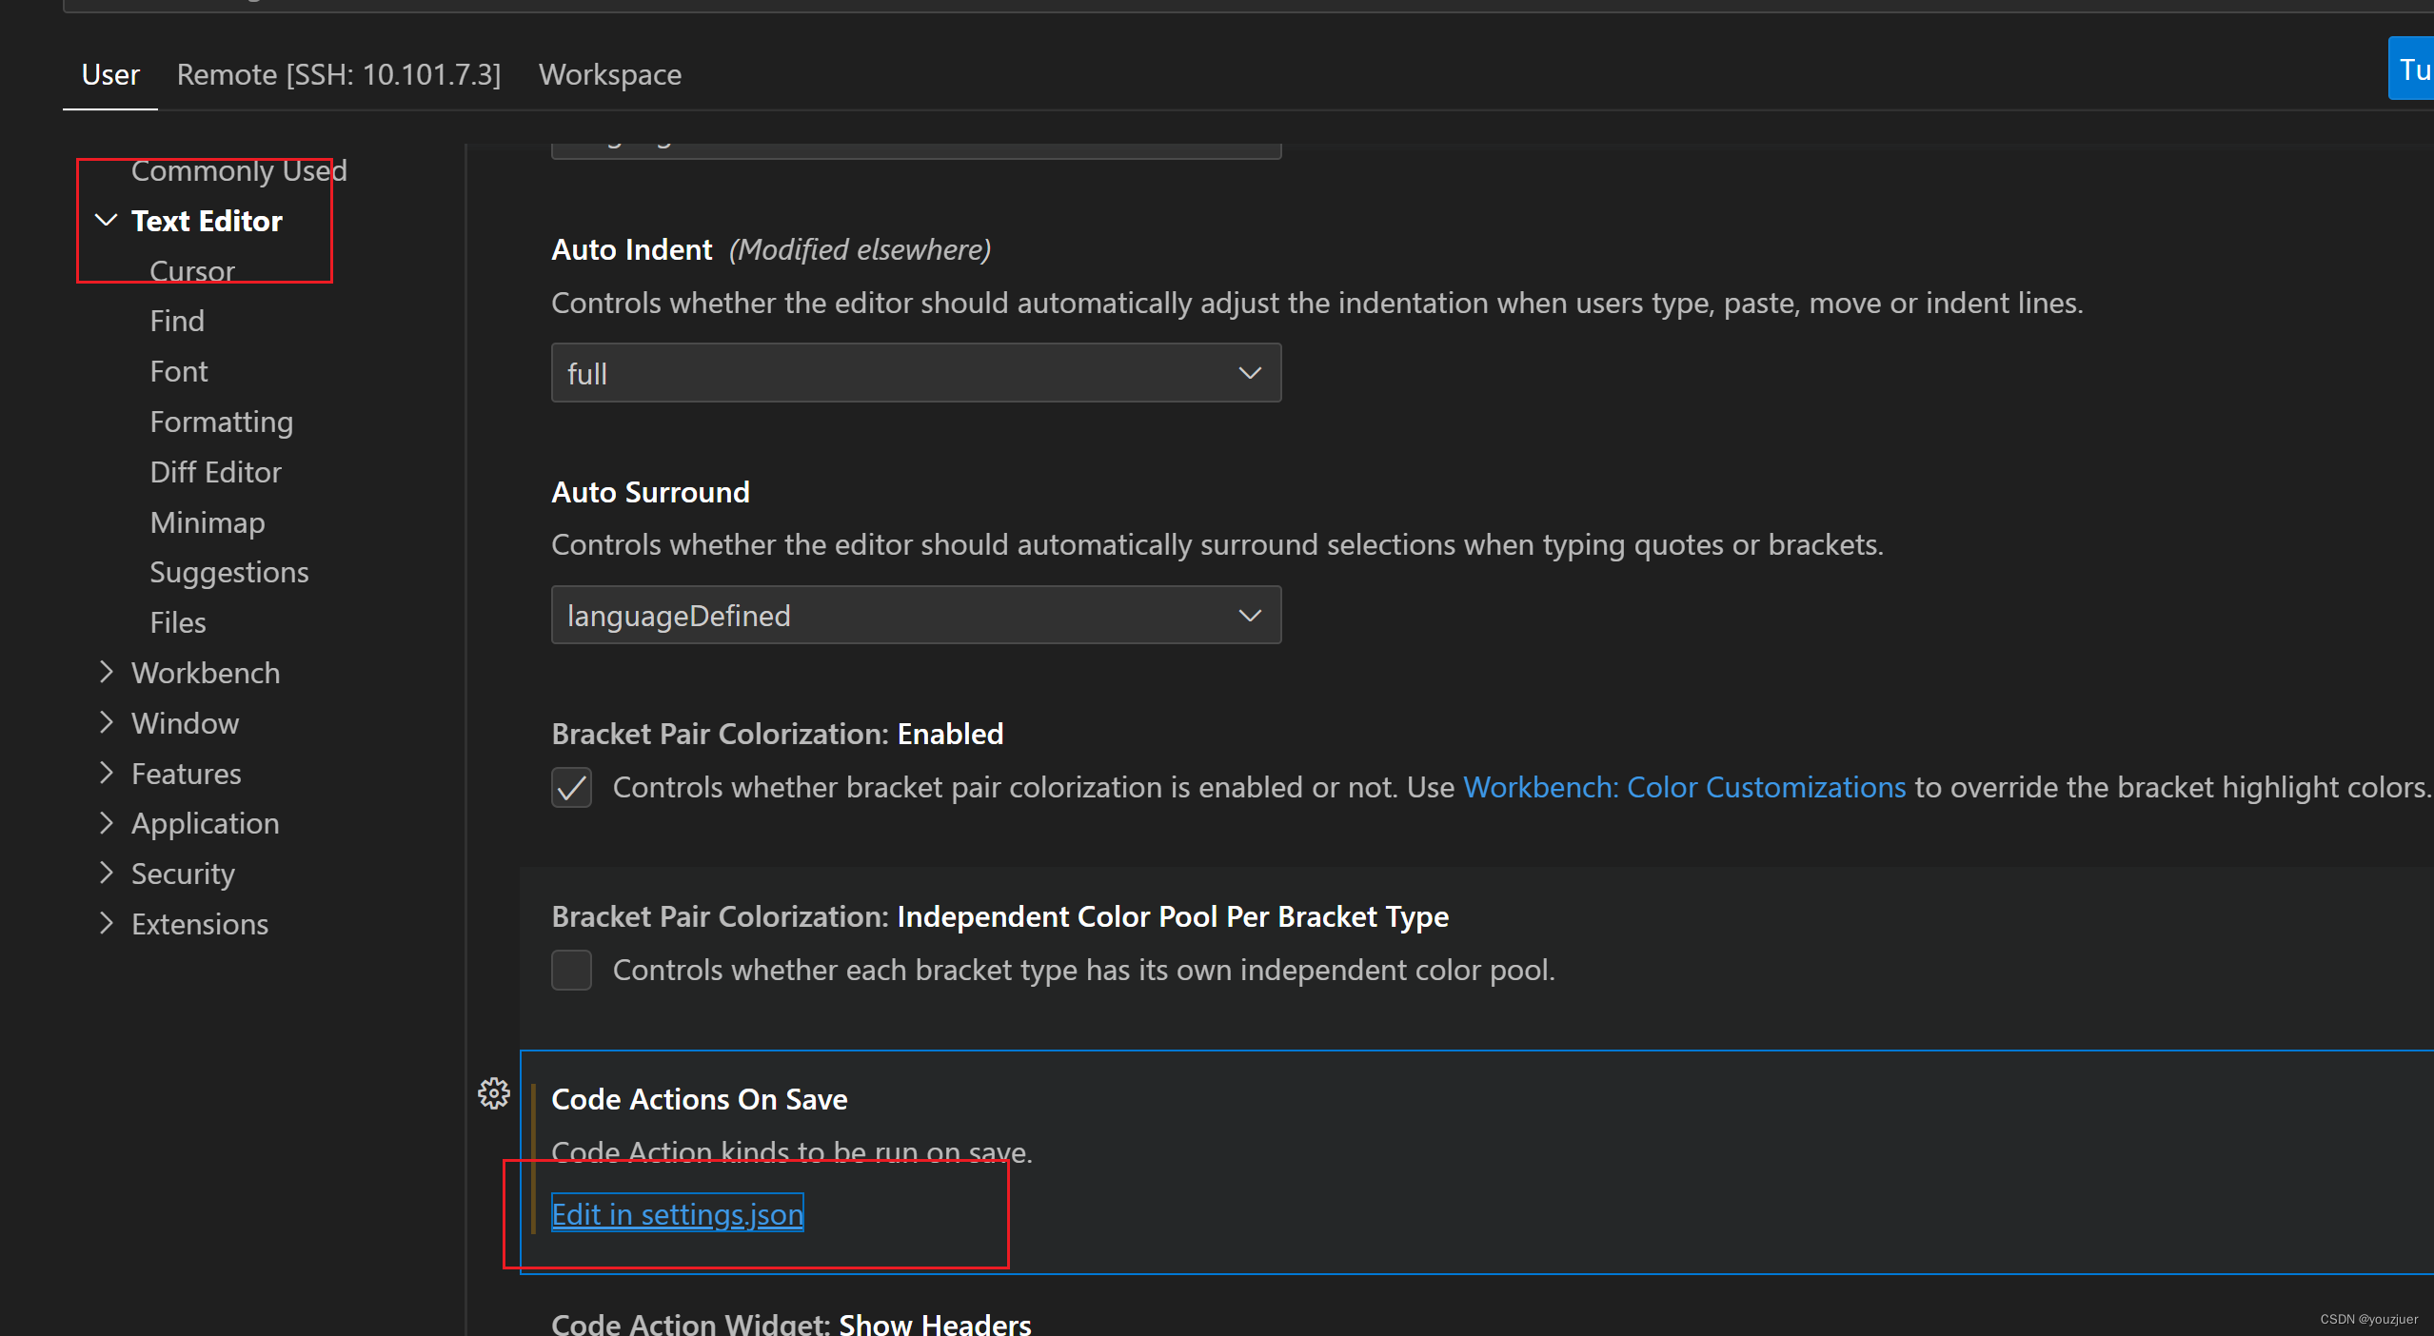
Task: Click the gear icon beside Code Actions On Save
Action: pos(493,1093)
